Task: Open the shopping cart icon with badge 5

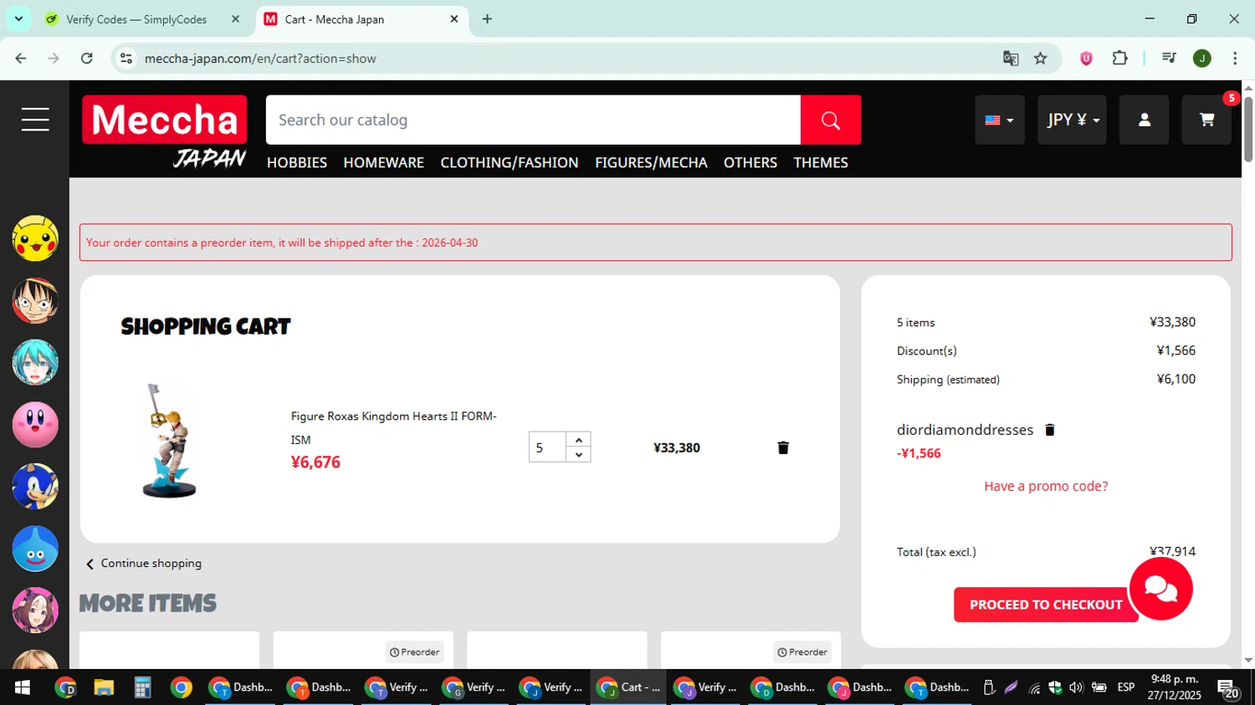Action: pyautogui.click(x=1206, y=120)
